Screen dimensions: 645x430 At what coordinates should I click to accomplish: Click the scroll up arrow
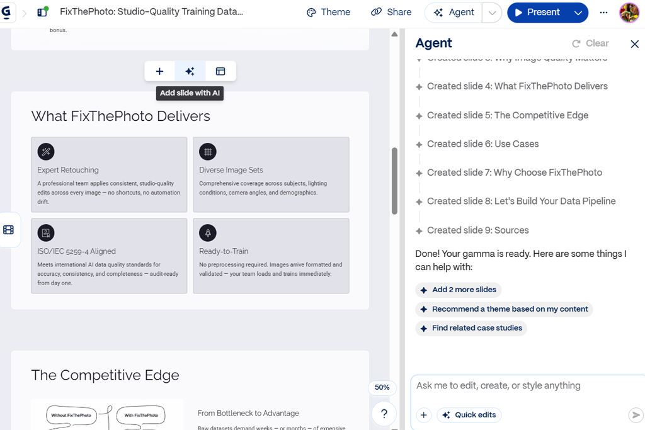(x=394, y=34)
